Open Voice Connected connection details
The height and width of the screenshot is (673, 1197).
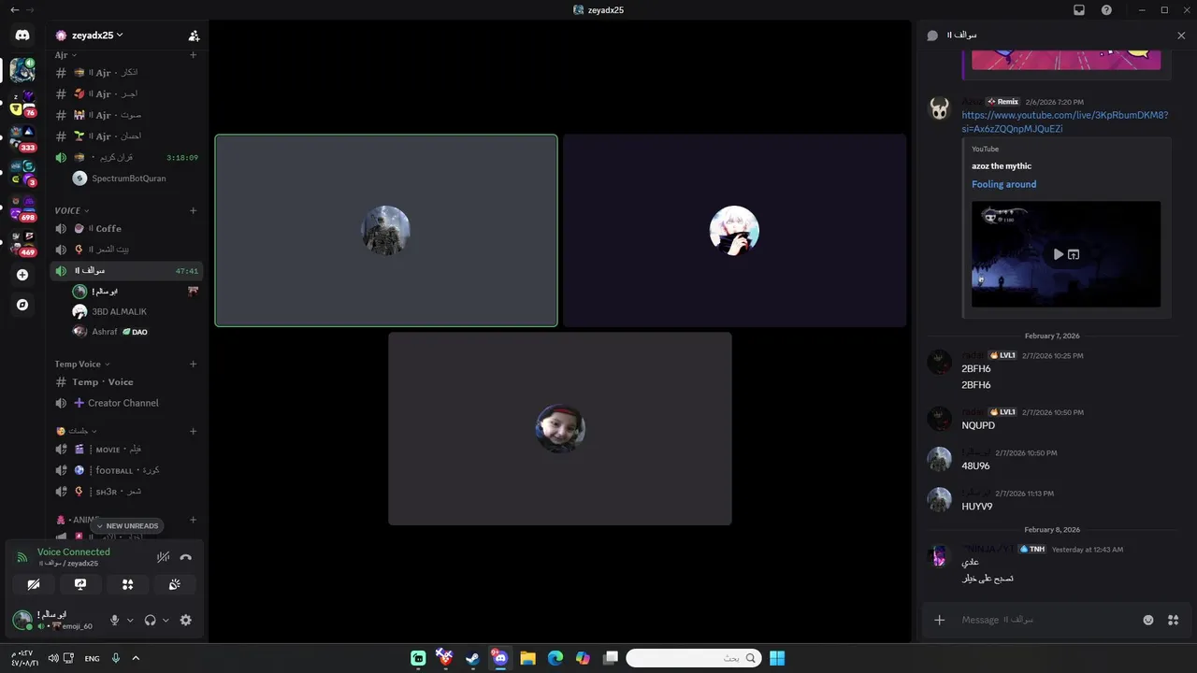[73, 551]
